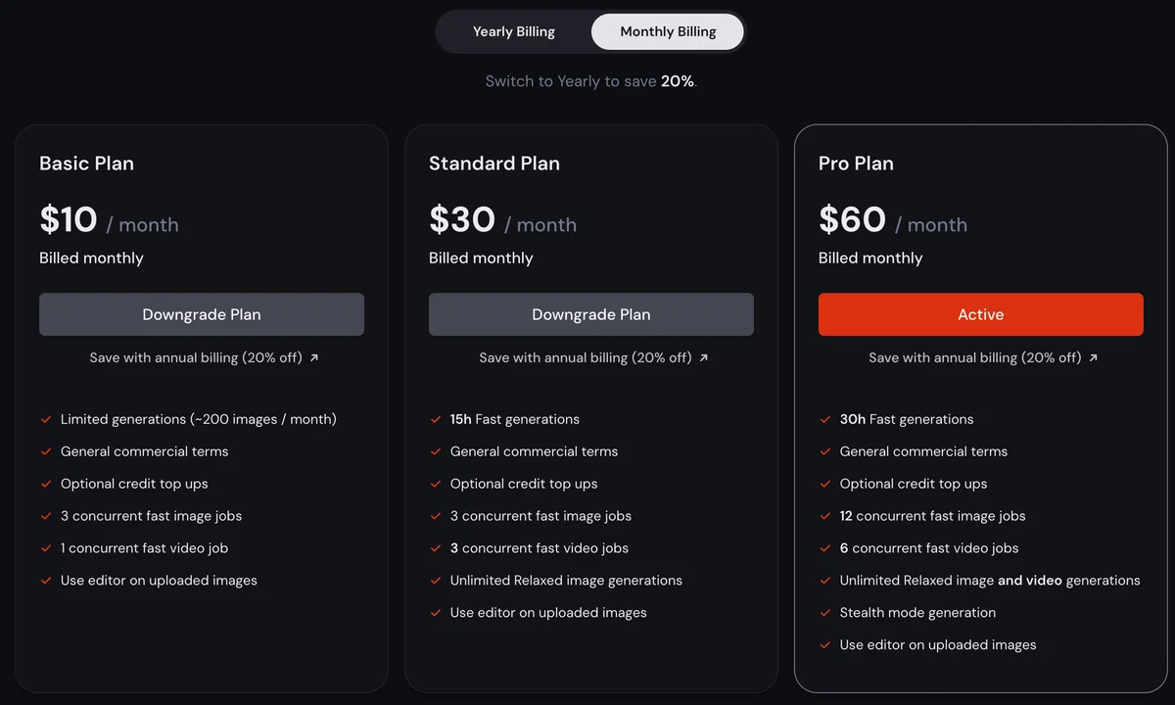Click the Pro Plan heading
The width and height of the screenshot is (1175, 705).
tap(856, 164)
